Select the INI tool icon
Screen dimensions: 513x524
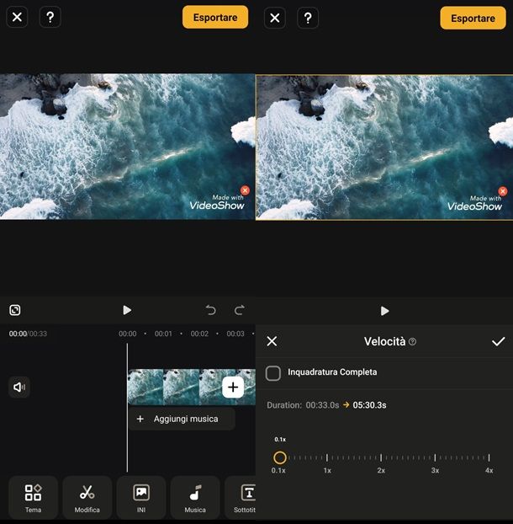(141, 497)
